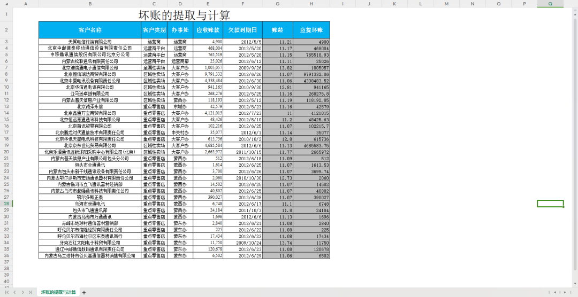Click aging value 12.73
Viewport: 578px width, 297px height.
click(x=278, y=178)
